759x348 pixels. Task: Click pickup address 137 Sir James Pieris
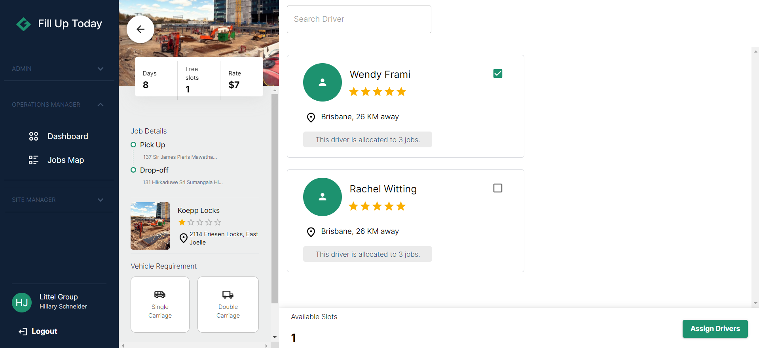point(180,157)
